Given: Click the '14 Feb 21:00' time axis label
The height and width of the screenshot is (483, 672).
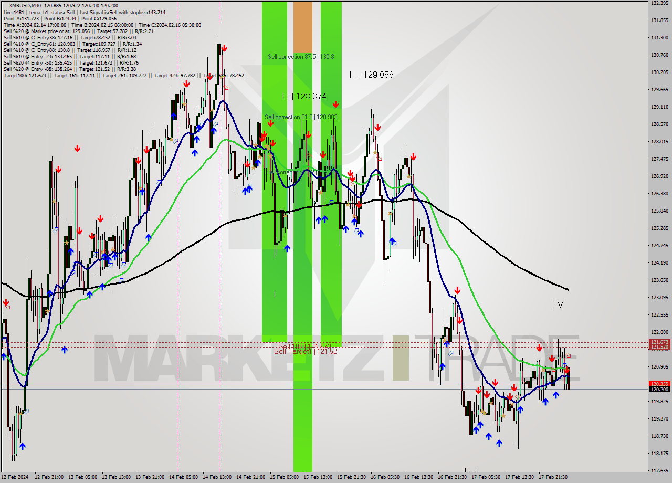Looking at the screenshot, I should pos(251,477).
